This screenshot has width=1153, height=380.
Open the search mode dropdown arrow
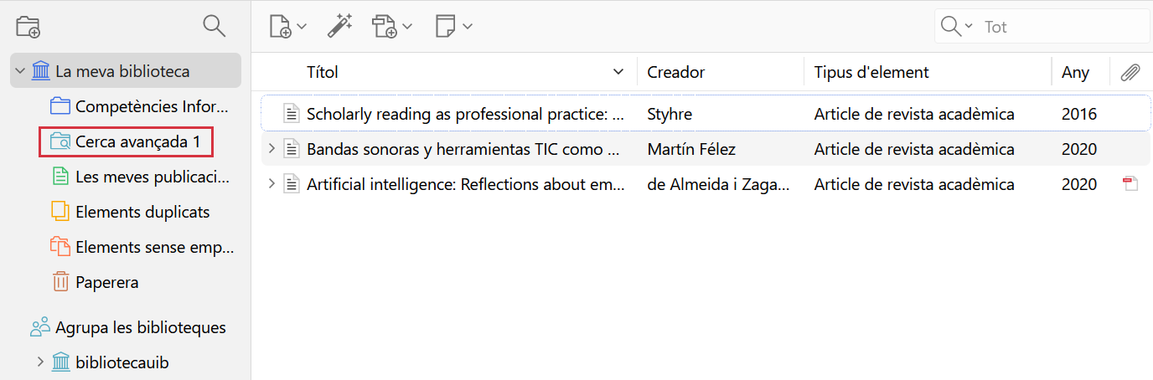click(969, 26)
